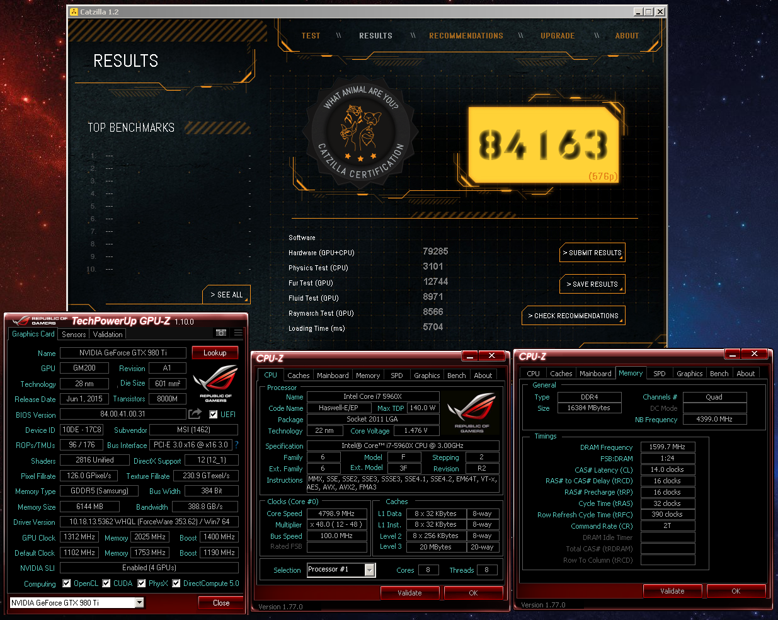Screen dimensions: 778x620
Task: Open About tab in CPU-Z Memory window
Action: tap(746, 374)
